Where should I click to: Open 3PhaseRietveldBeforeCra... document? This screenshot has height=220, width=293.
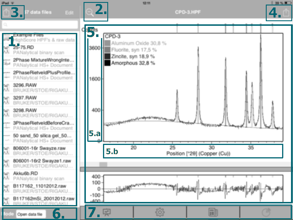[x=40, y=125]
